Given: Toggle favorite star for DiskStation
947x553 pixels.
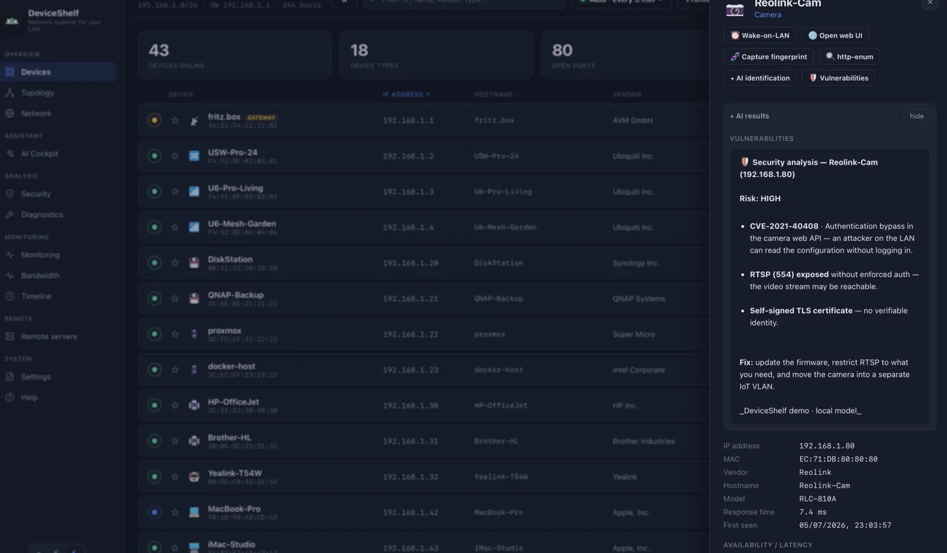Looking at the screenshot, I should click(x=175, y=263).
